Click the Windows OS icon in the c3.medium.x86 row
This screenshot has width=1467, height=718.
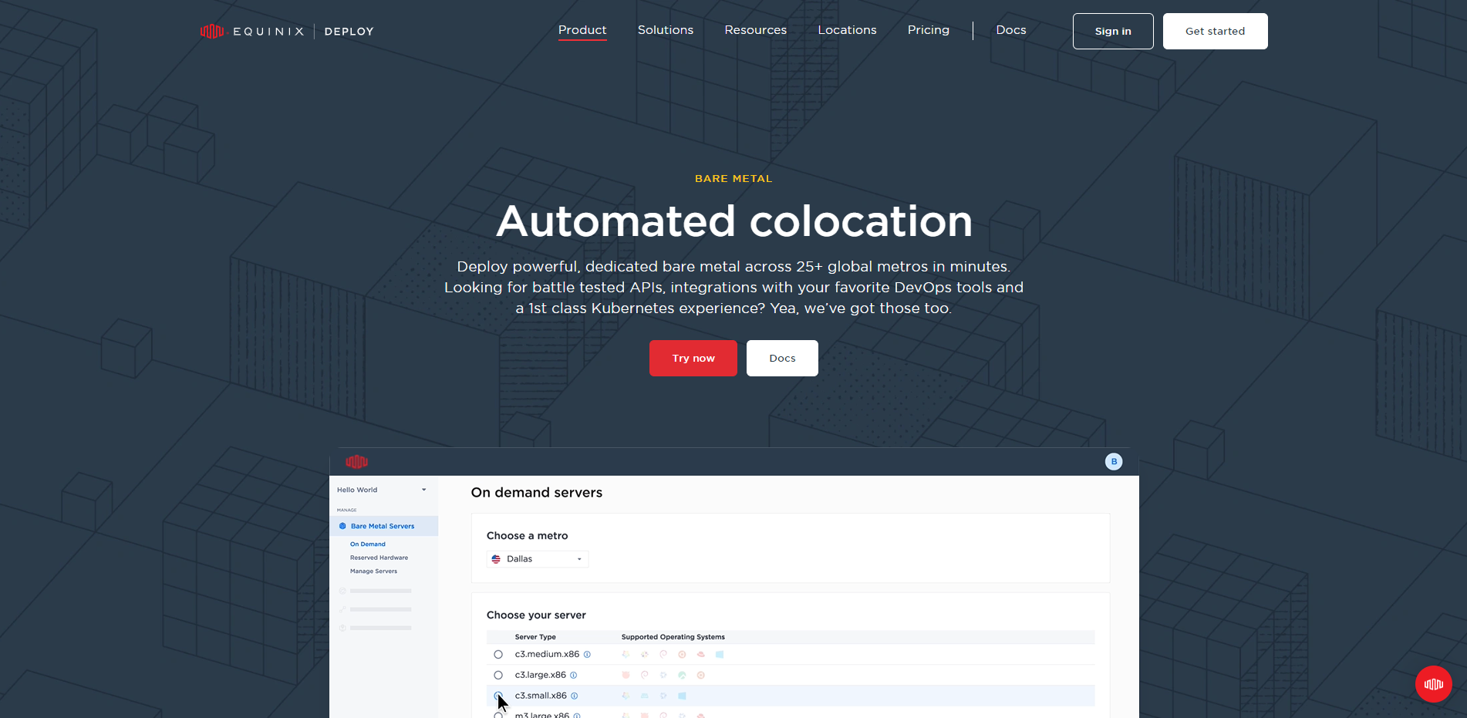pyautogui.click(x=720, y=654)
